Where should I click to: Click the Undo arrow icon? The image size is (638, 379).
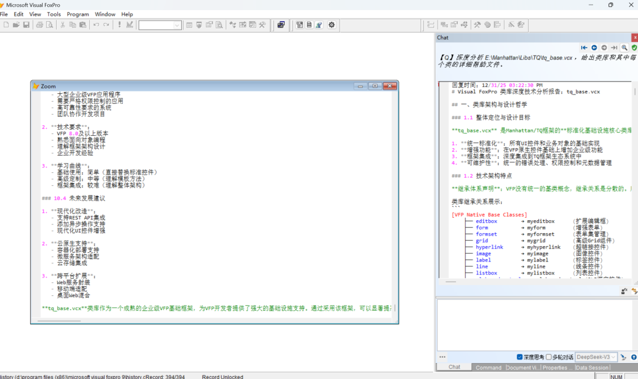click(x=96, y=25)
